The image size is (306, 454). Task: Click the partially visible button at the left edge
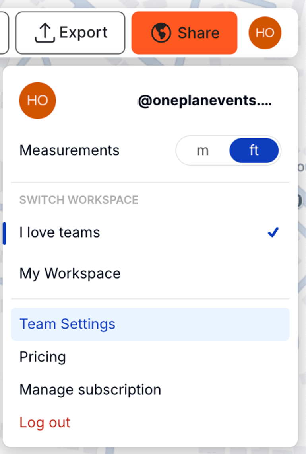click(3, 33)
